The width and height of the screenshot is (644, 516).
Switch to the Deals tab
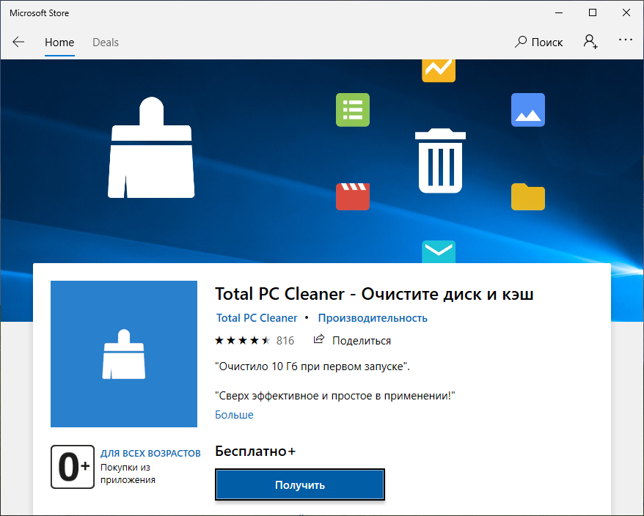coord(106,43)
